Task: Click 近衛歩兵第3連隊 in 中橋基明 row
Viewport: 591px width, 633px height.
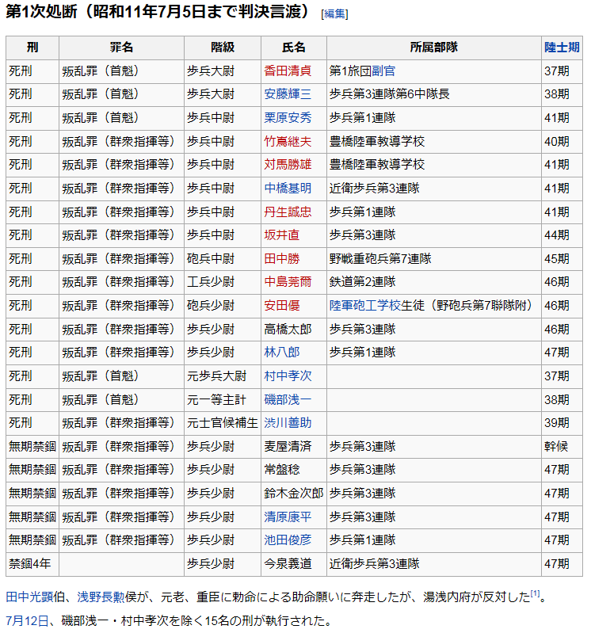Action: [434, 189]
